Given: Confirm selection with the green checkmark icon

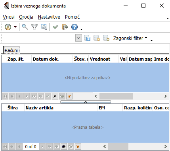Looking at the screenshot, I should (55, 27).
